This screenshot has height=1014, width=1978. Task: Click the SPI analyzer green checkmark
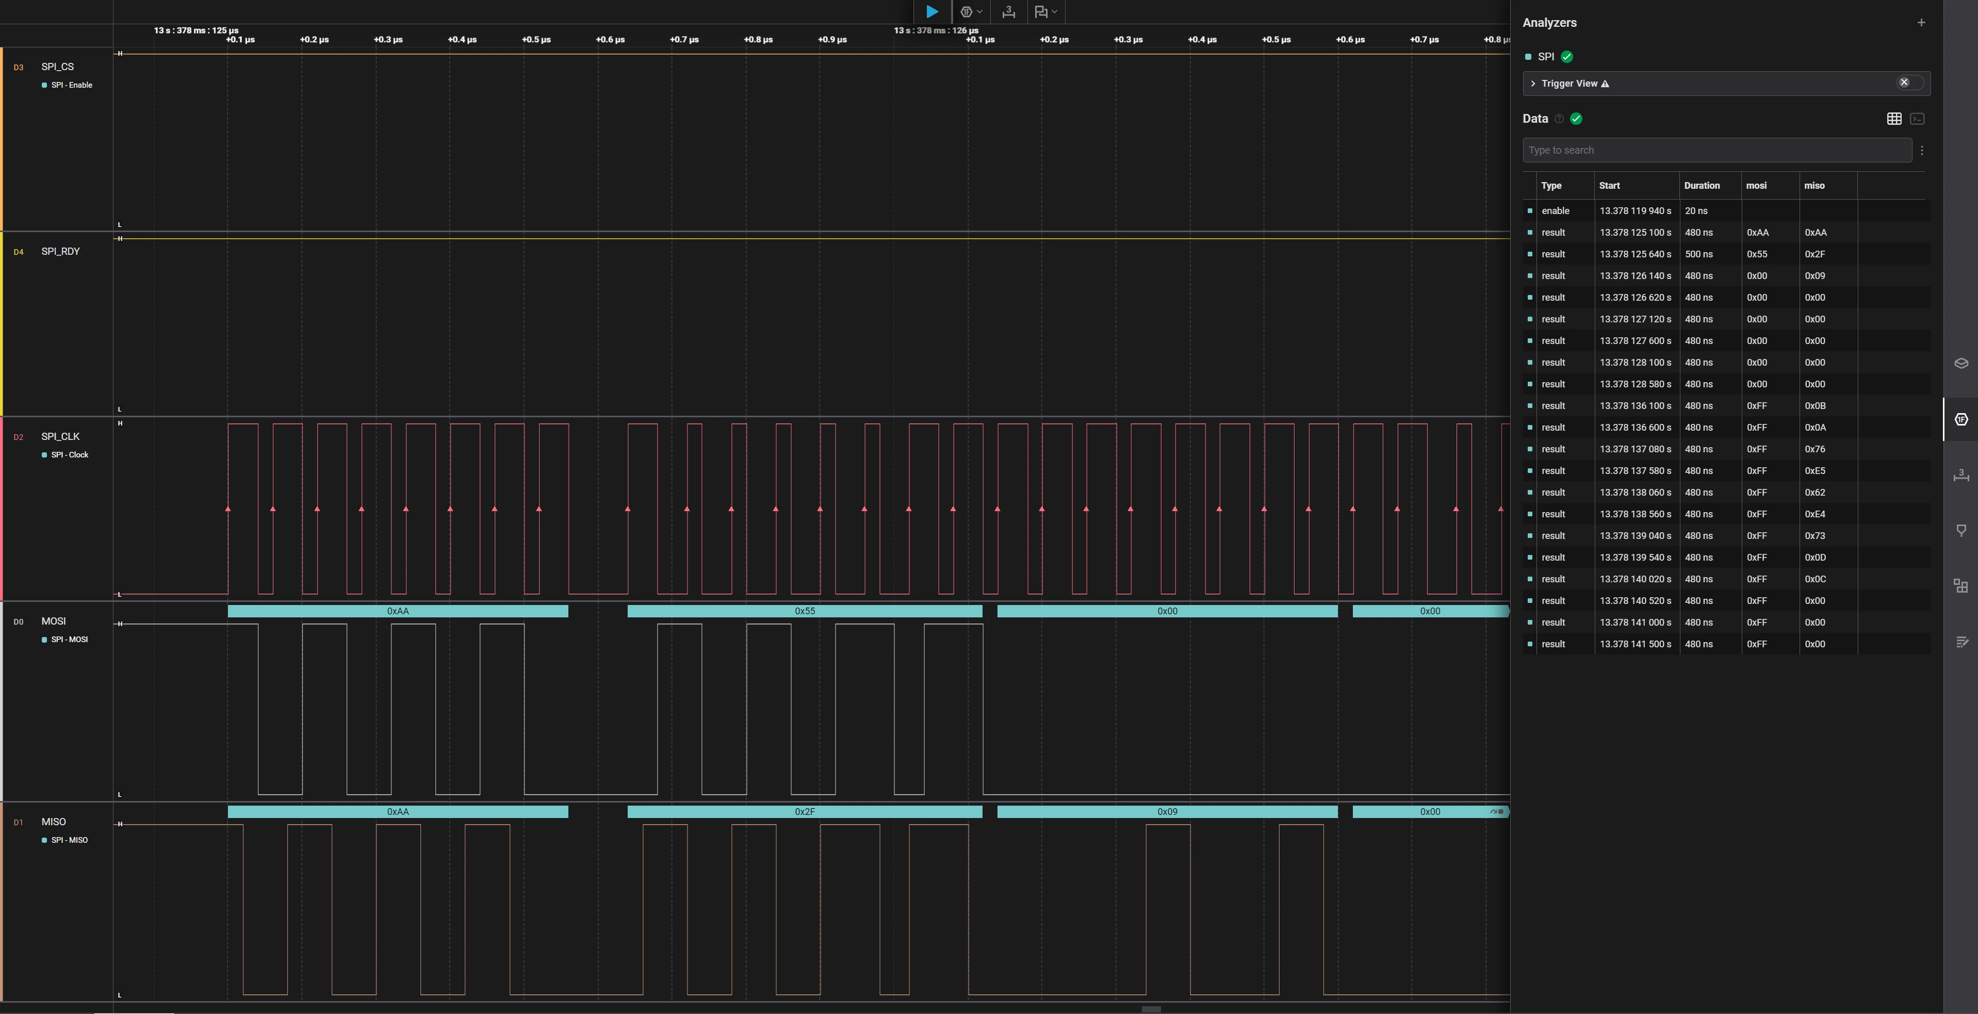[x=1567, y=57]
